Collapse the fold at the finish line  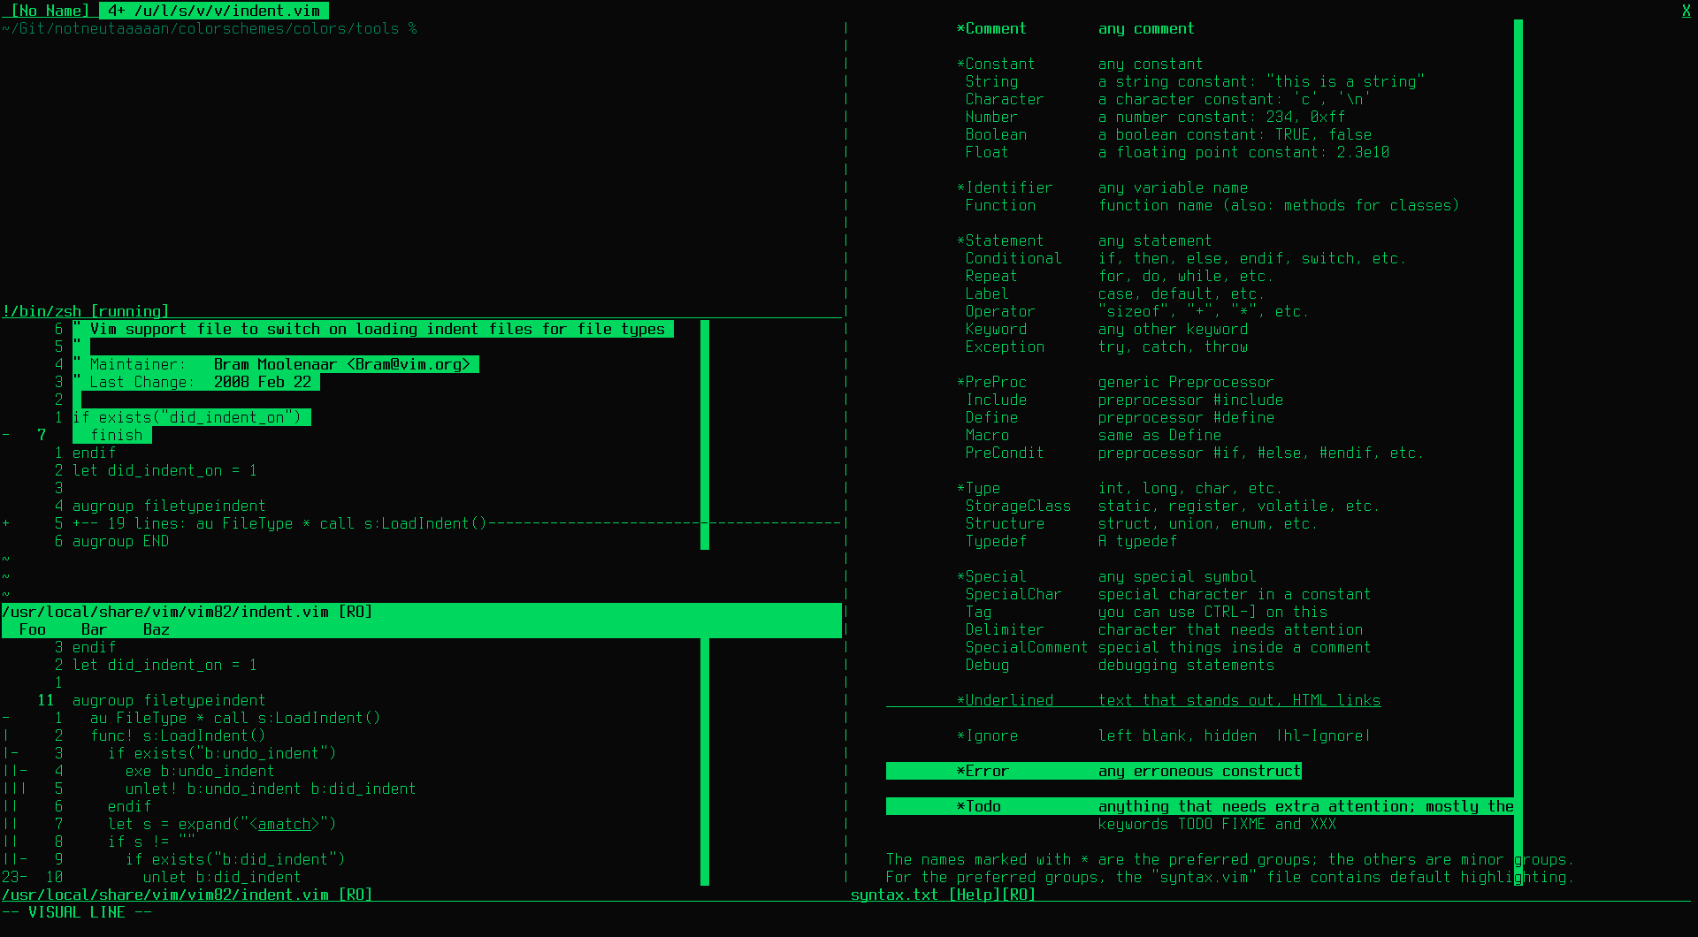(x=4, y=434)
